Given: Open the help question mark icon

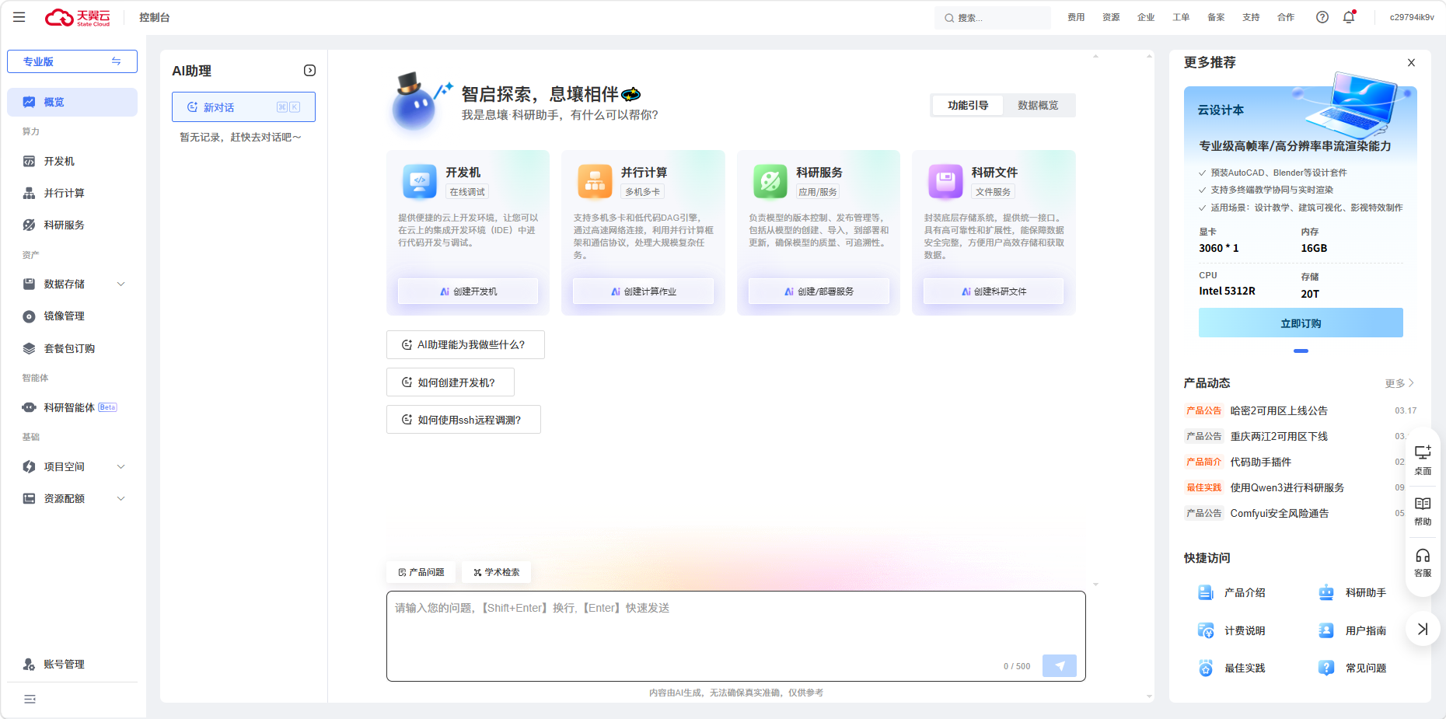Looking at the screenshot, I should point(1322,17).
